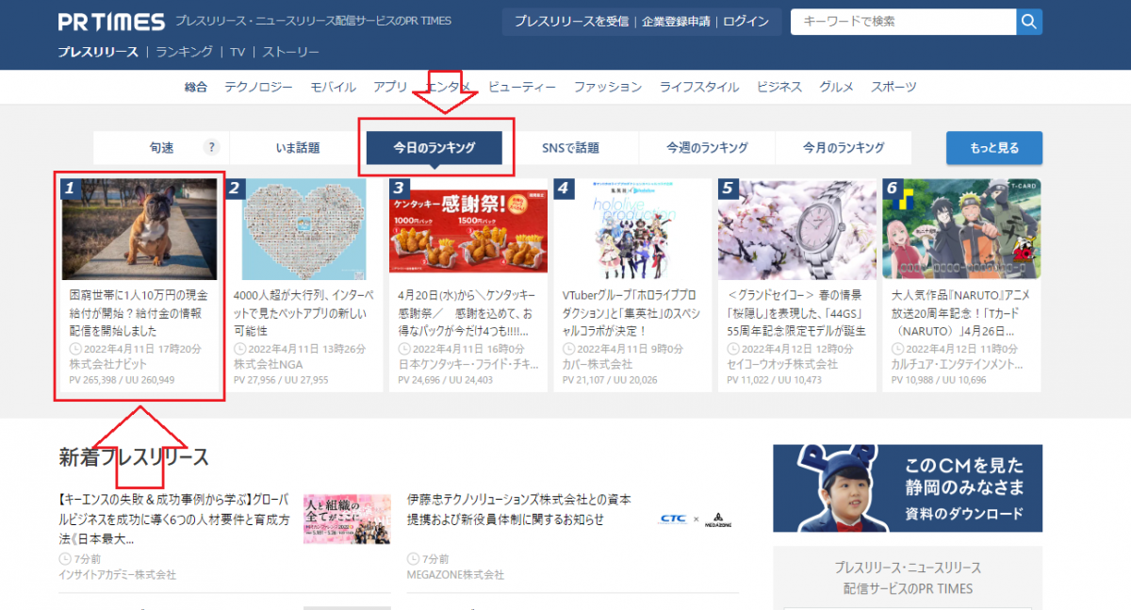Screen dimensions: 1131x610
Task: Open the いま話題 tab
Action: tap(297, 148)
